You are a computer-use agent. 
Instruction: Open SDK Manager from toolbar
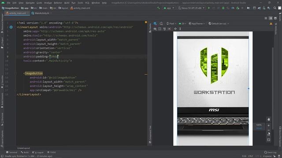click(x=269, y=8)
